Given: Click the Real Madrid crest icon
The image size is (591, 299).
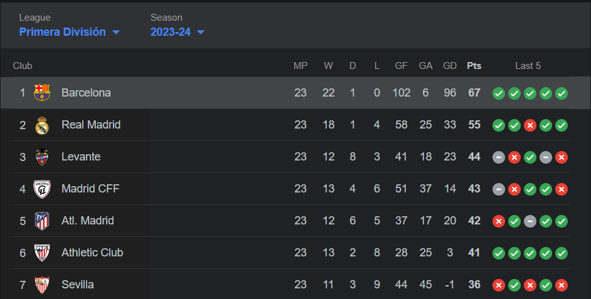Looking at the screenshot, I should point(42,125).
